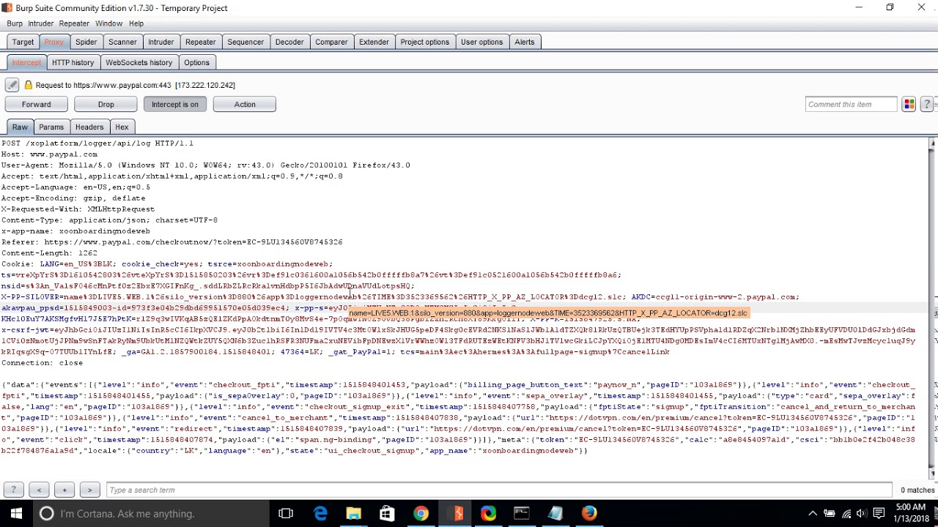Open Task View on the taskbar
This screenshot has width=938, height=527.
pos(286,513)
